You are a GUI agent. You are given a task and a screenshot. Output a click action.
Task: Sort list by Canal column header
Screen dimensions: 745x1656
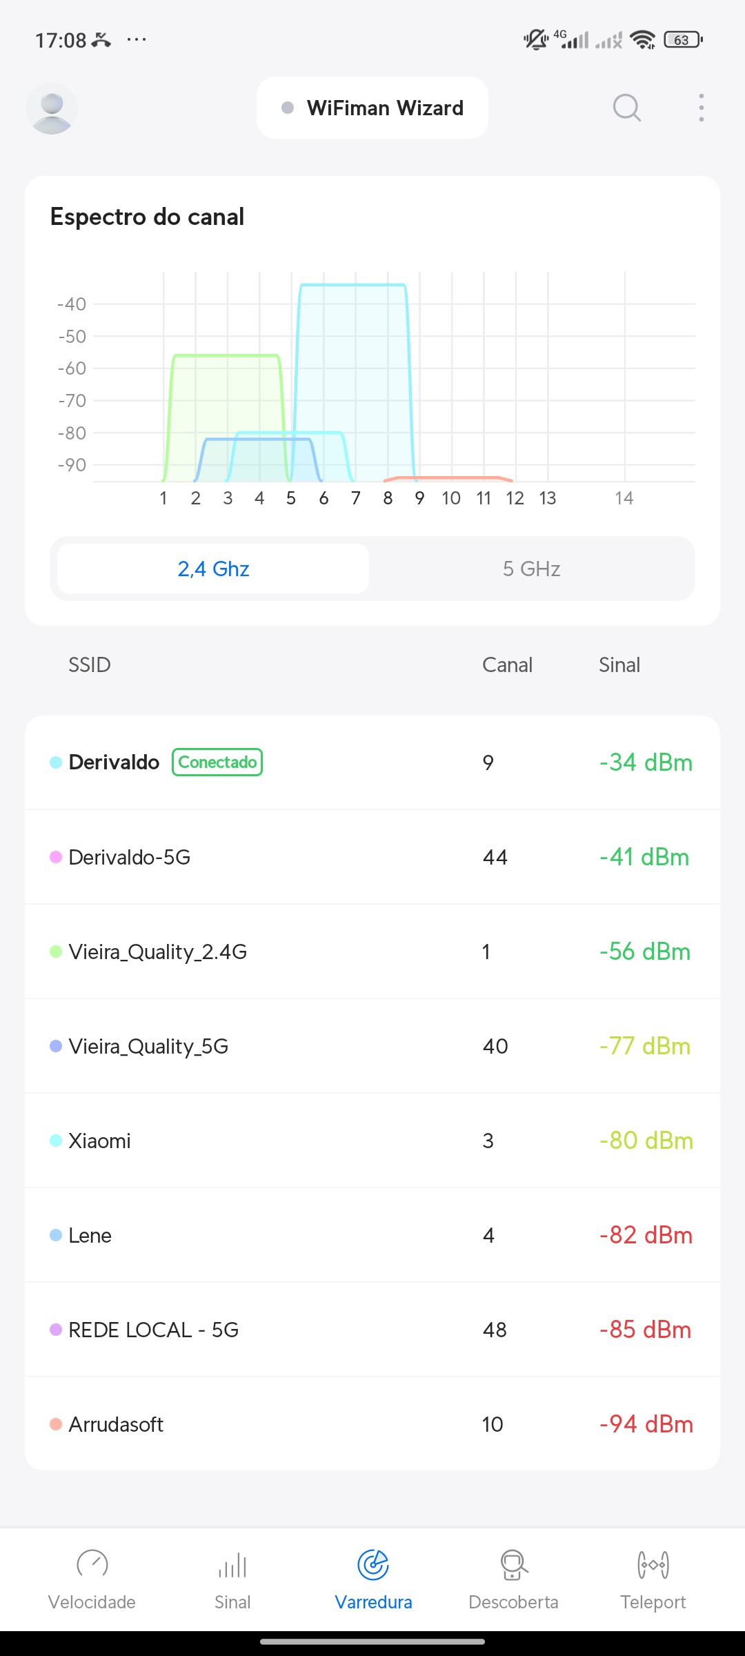tap(507, 664)
